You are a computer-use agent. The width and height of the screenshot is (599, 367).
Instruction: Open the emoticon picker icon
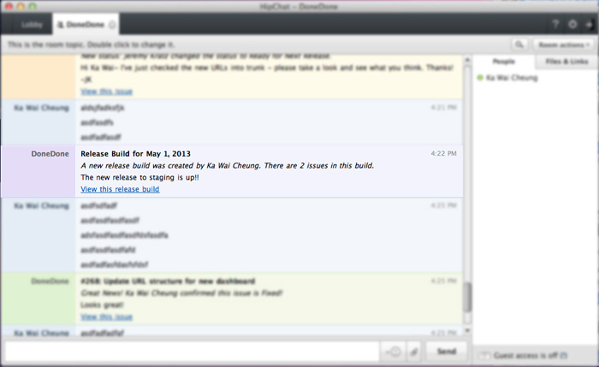(x=393, y=352)
